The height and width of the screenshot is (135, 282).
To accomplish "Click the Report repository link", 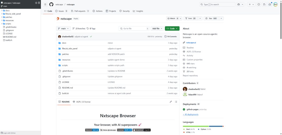I will pos(190,76).
